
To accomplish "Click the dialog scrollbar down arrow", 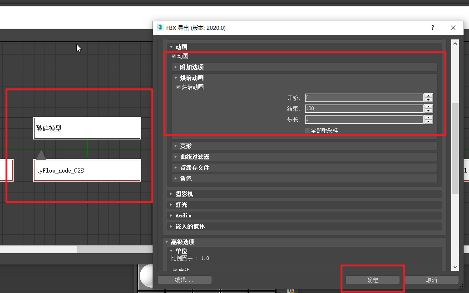I will tap(455, 267).
